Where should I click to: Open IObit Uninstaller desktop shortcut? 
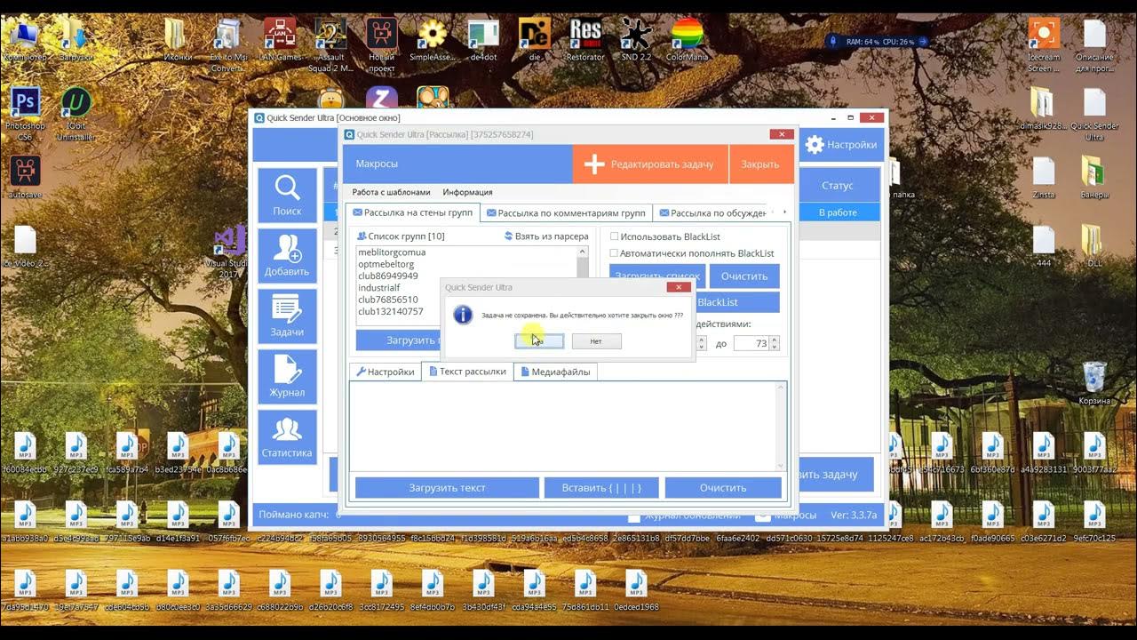(x=76, y=114)
